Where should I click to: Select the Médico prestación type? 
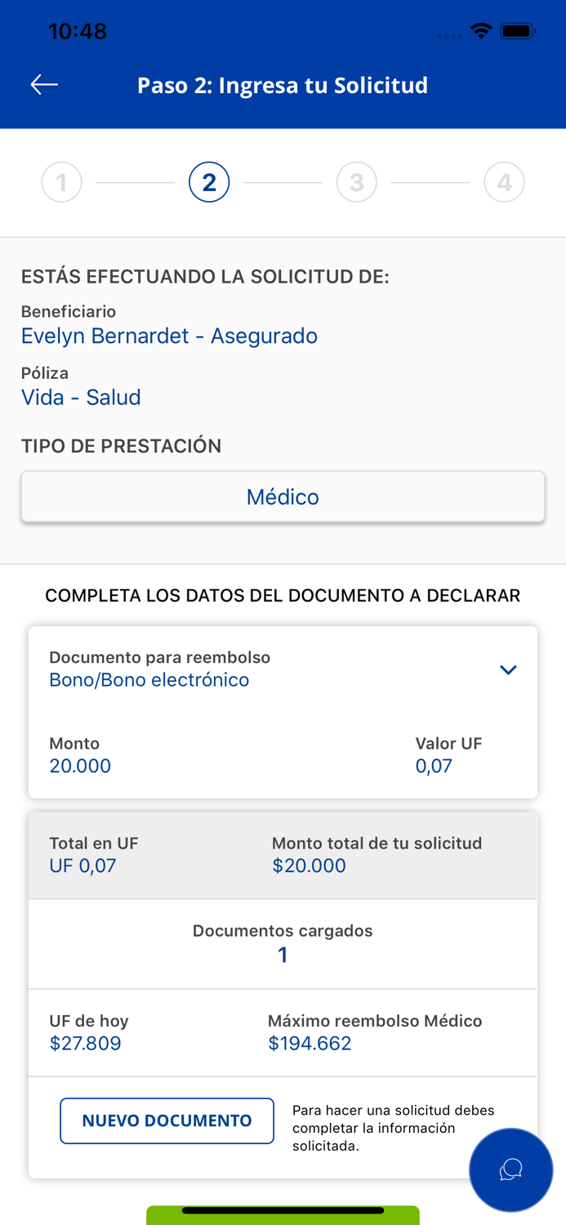click(x=283, y=497)
